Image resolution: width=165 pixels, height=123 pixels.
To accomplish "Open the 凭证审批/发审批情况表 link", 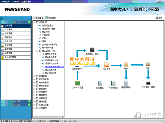I will [x=54, y=67].
